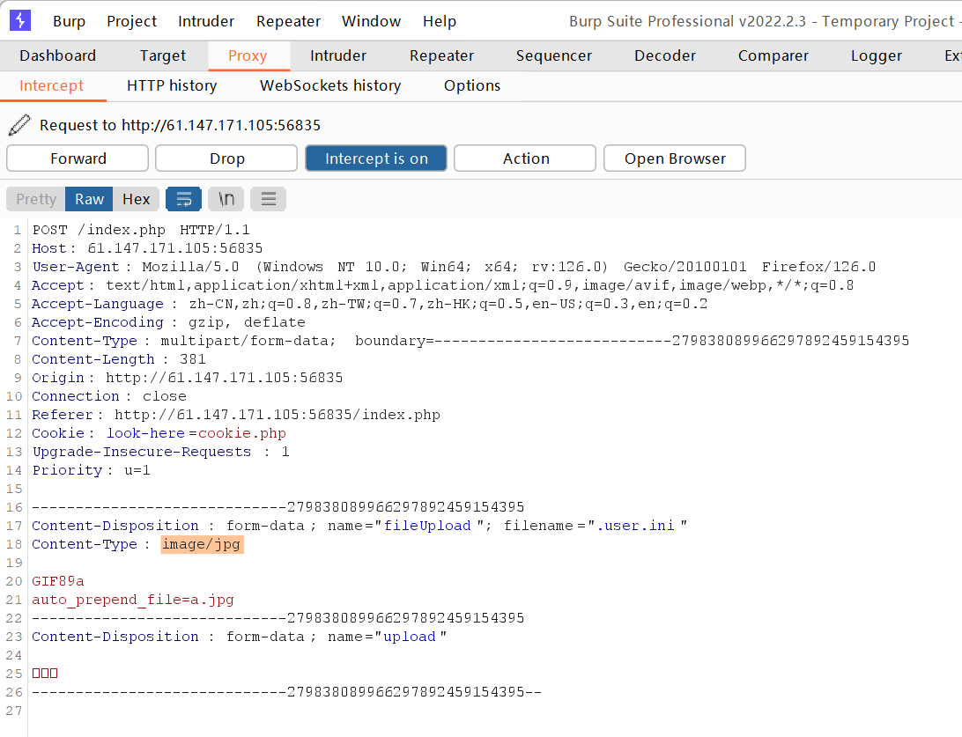Click the Origin header line
Image resolution: width=962 pixels, height=737 pixels.
pos(187,378)
